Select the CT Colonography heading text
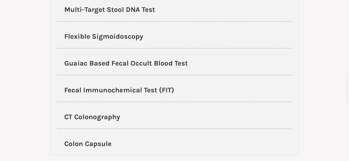The width and height of the screenshot is (349, 161). coord(92,117)
